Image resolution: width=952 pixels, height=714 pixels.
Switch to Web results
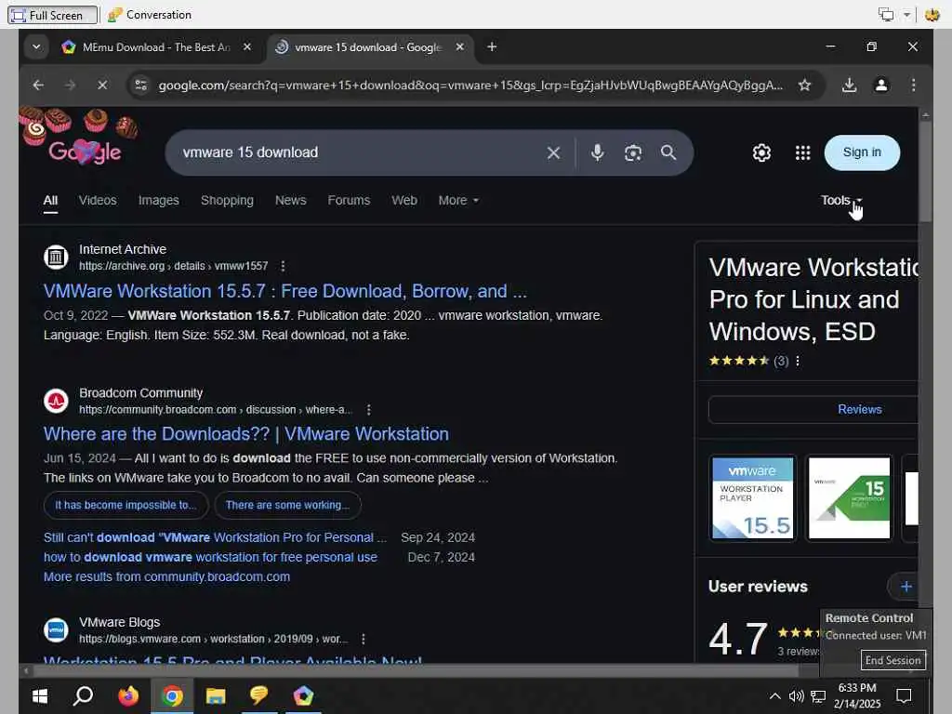404,201
